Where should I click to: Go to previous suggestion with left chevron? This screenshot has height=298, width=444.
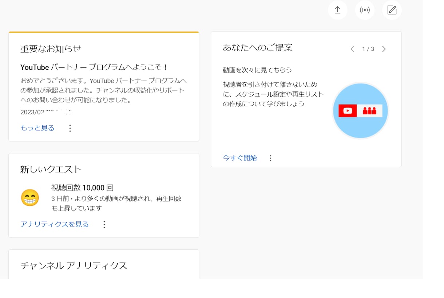[352, 49]
